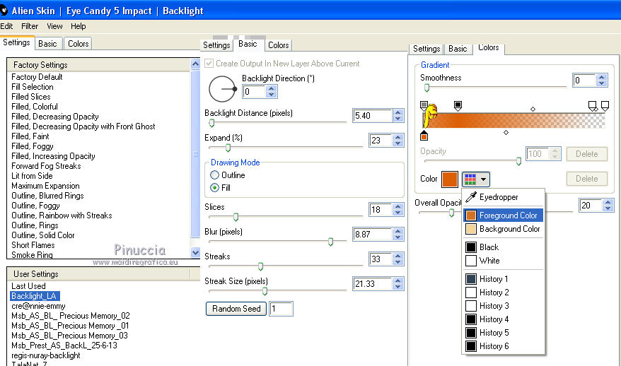Select the Fill drawing mode
Screen dimensions: 621x366
[x=214, y=187]
